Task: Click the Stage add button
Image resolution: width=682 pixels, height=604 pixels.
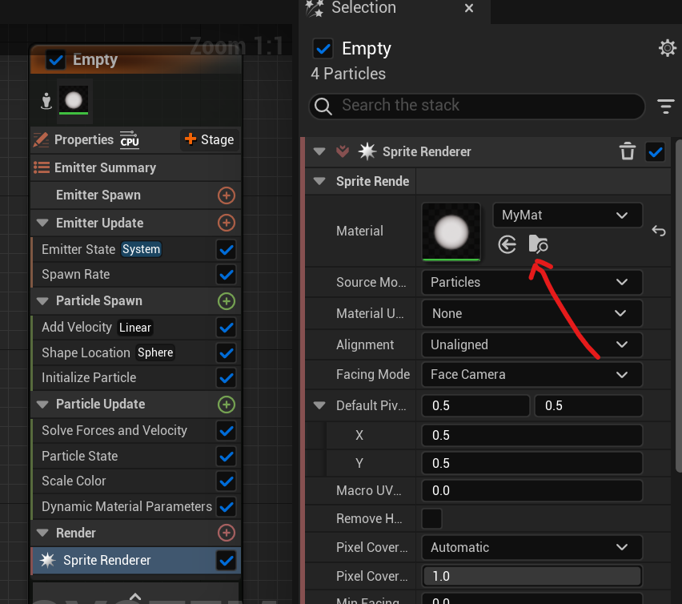Action: tap(209, 139)
